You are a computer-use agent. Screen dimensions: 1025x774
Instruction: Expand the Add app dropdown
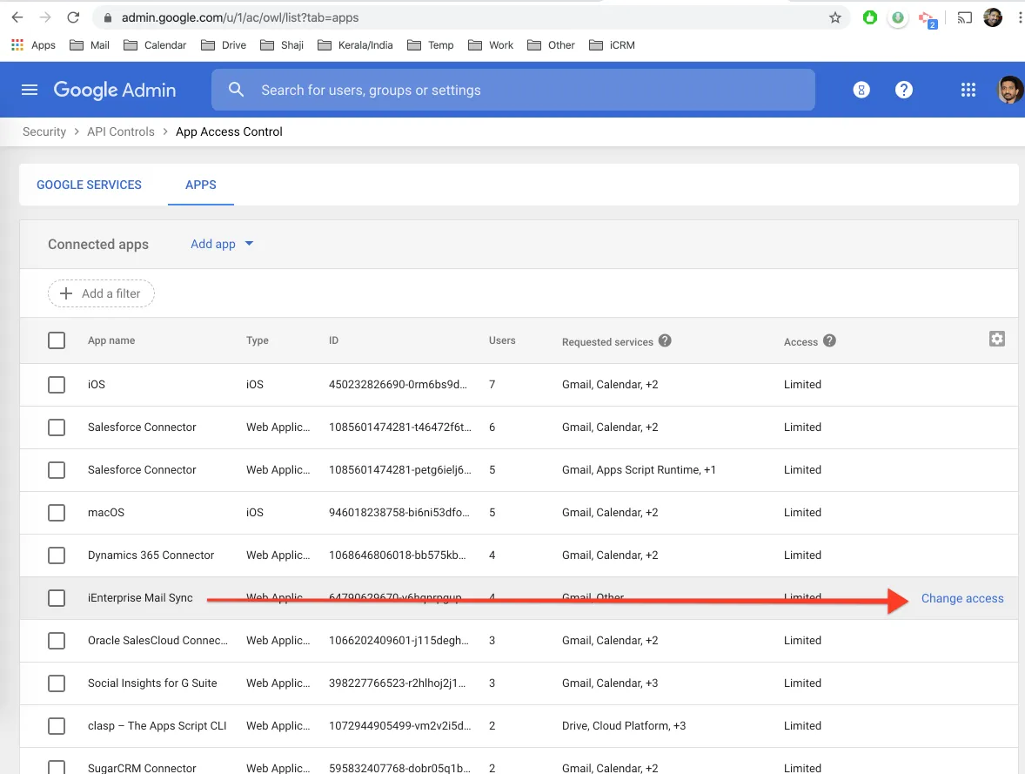pyautogui.click(x=222, y=244)
